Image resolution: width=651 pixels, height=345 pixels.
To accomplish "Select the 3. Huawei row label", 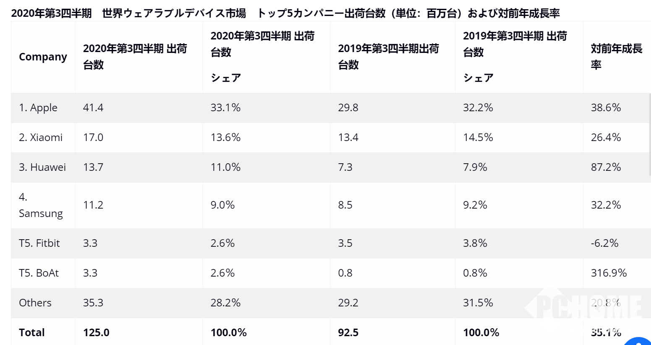I will click(42, 167).
